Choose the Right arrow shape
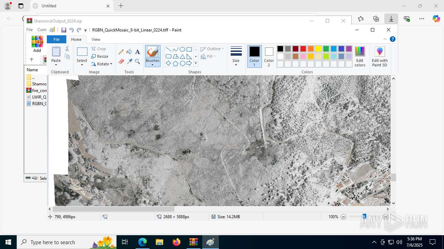This screenshot has width=444, height=249. (189, 63)
